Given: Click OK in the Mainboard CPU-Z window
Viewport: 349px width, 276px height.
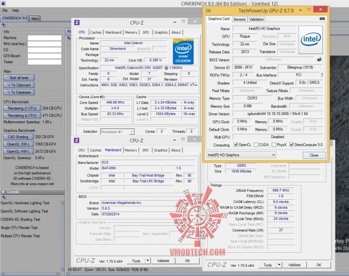Looking at the screenshot, I should (x=187, y=261).
